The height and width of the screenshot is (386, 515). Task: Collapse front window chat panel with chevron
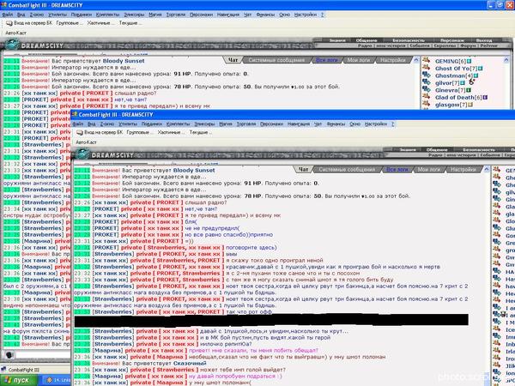pyautogui.click(x=487, y=169)
